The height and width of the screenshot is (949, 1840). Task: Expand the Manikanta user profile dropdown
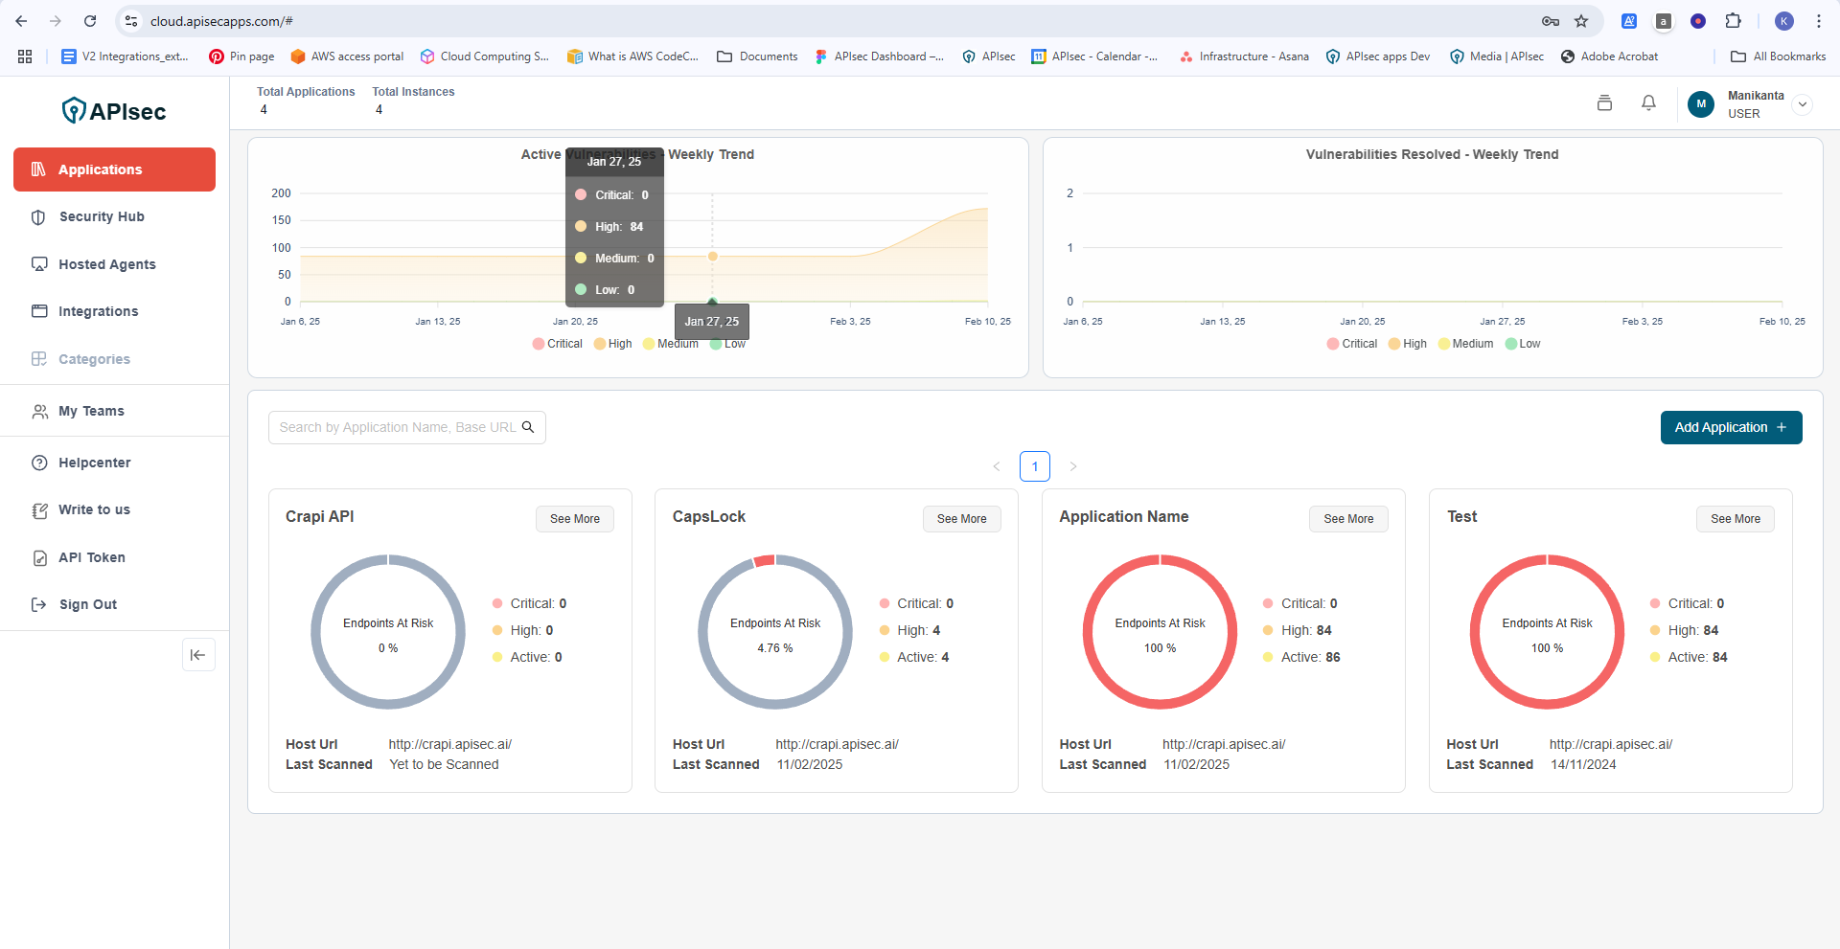1802,104
